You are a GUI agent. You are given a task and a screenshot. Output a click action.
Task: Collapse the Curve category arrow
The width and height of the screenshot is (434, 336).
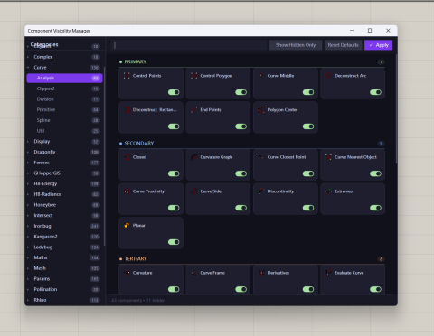click(28, 68)
